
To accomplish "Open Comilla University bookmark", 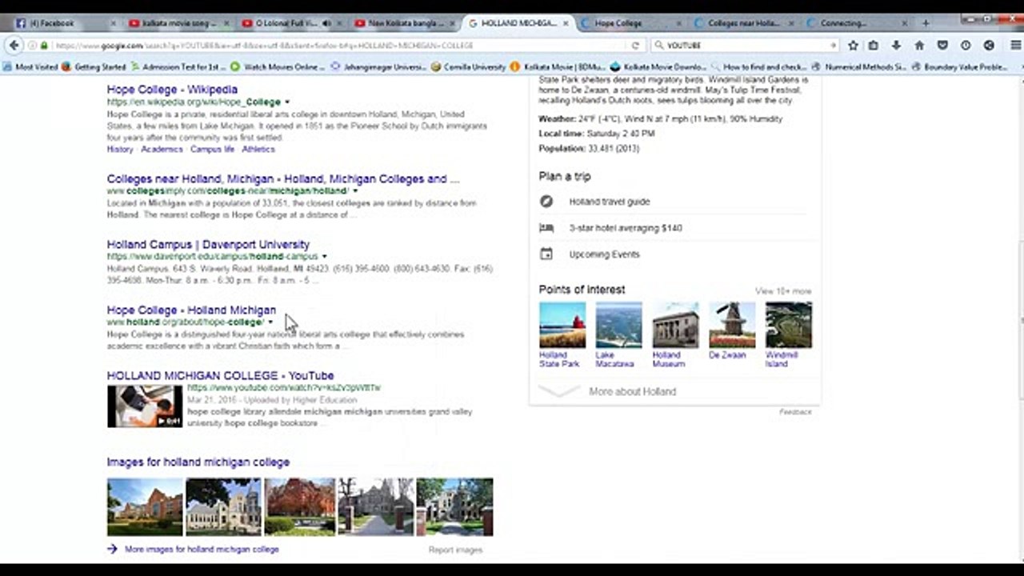I will pyautogui.click(x=469, y=67).
